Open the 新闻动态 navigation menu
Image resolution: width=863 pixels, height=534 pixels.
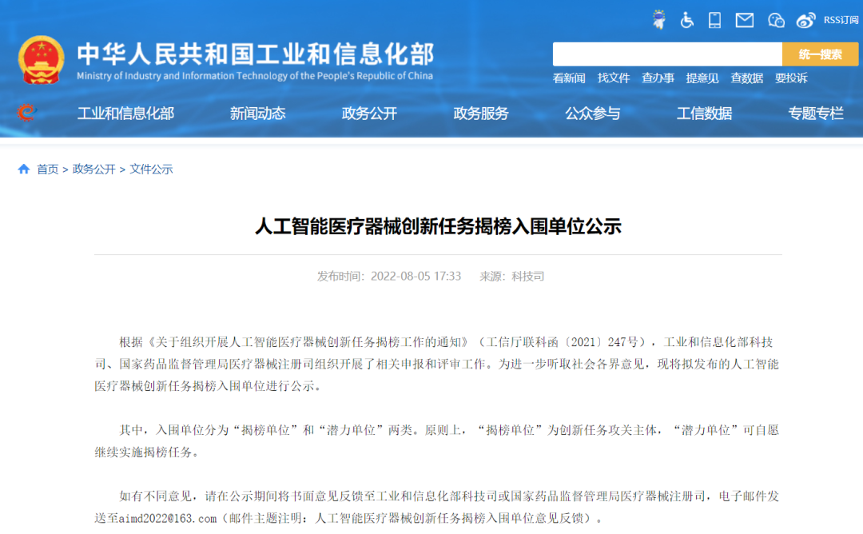[257, 114]
